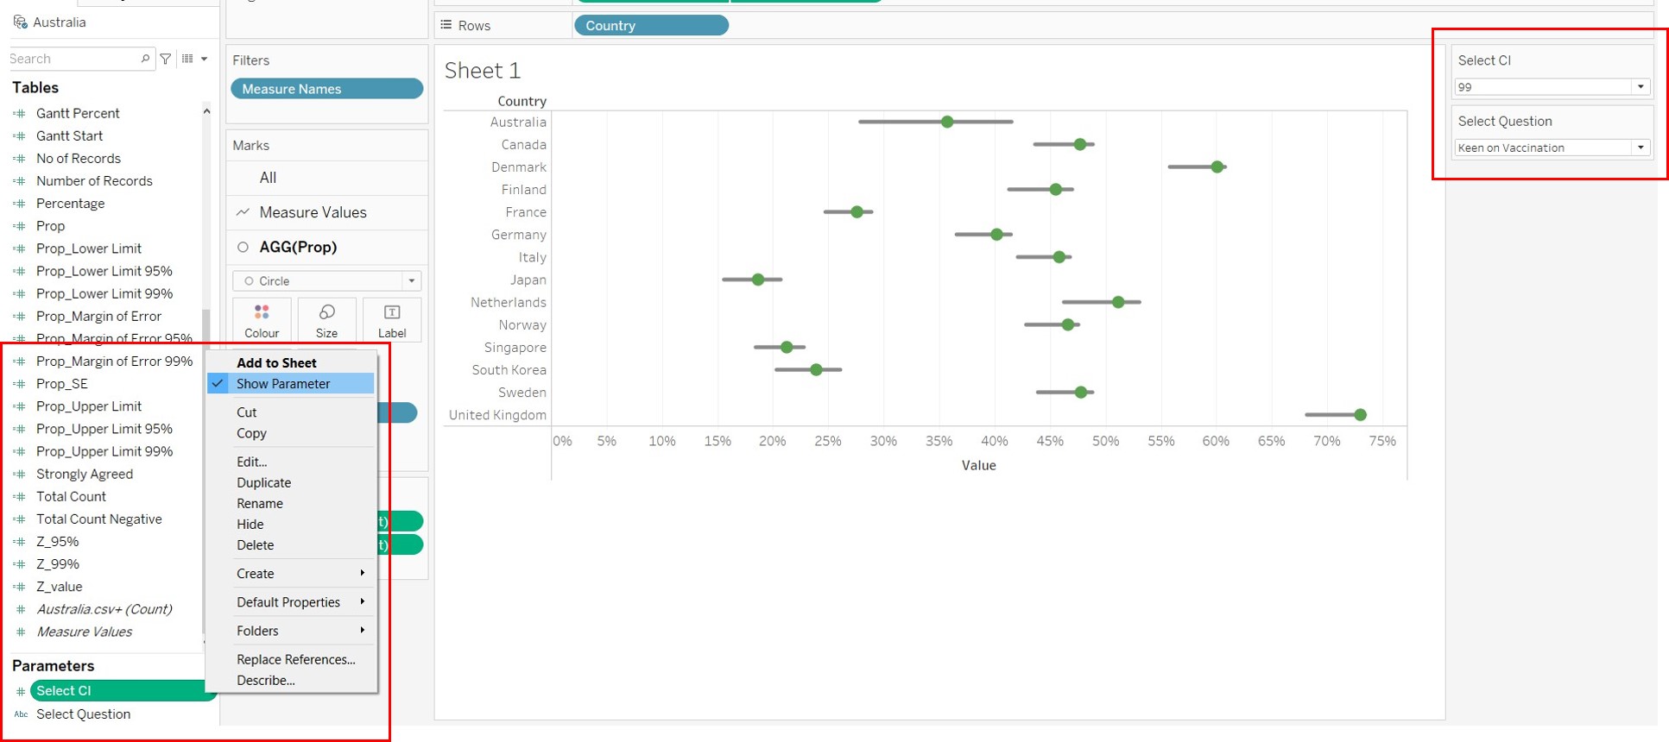Viewport: 1669px width, 742px height.
Task: Click the Measure Values line icon
Action: (x=243, y=212)
